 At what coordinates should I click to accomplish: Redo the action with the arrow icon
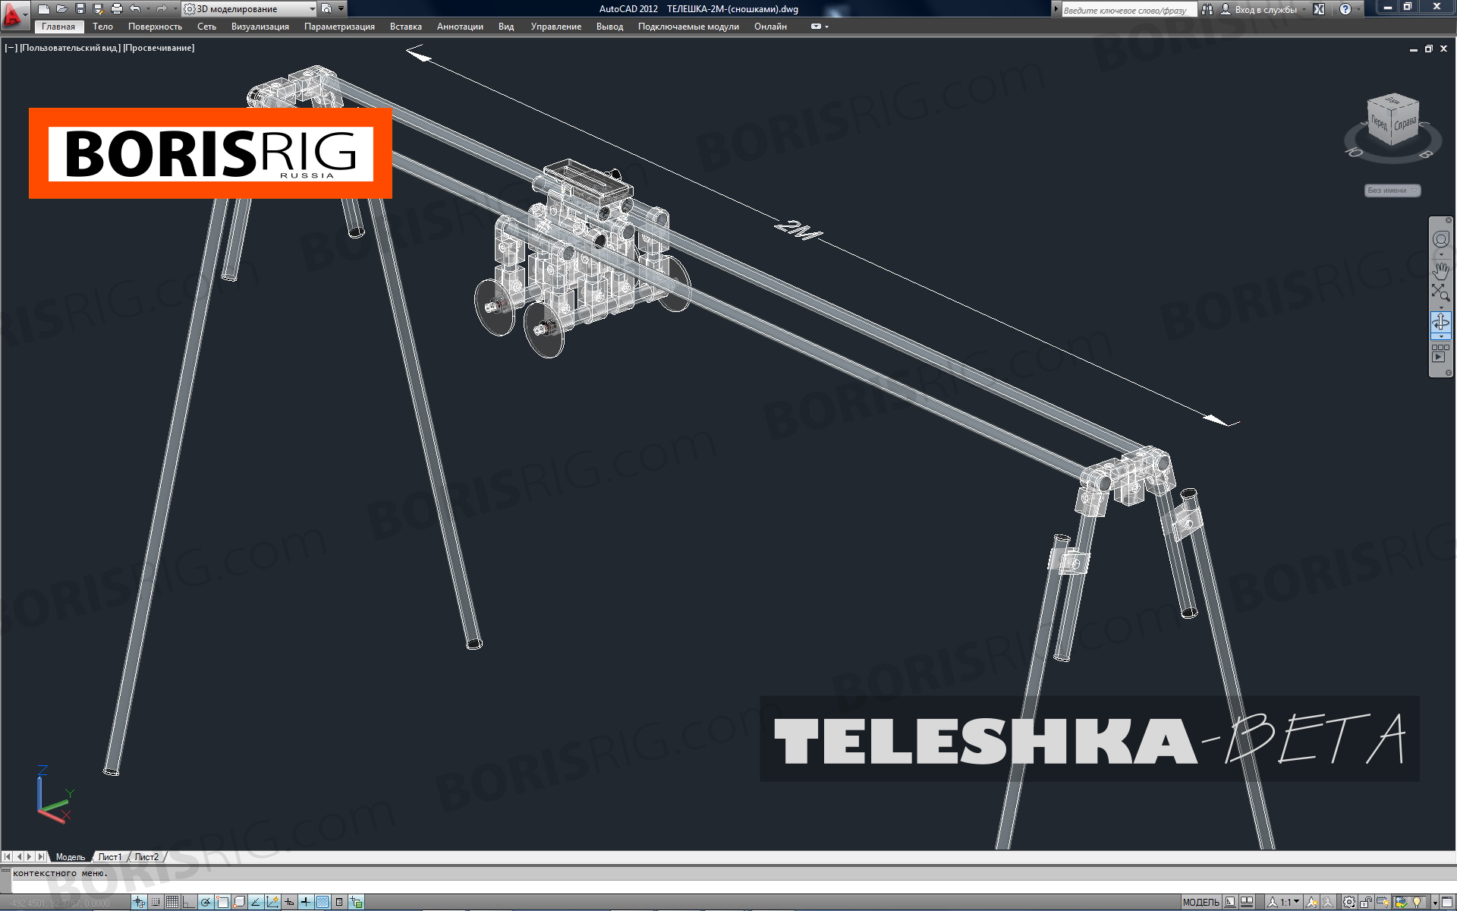[x=162, y=9]
